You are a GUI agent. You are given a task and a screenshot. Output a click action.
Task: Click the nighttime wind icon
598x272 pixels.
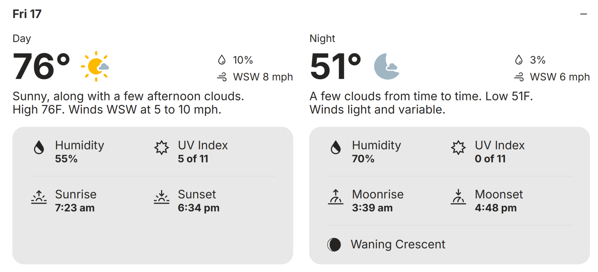click(519, 77)
